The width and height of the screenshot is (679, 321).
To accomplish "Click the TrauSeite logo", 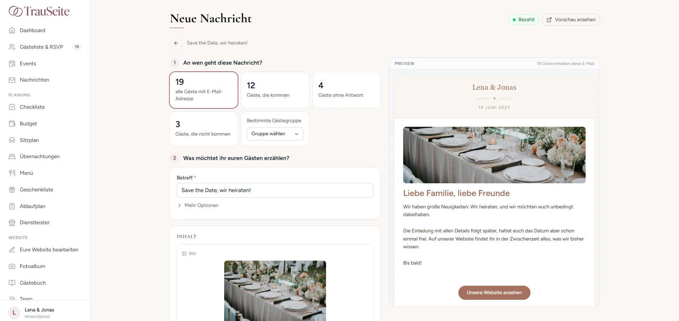I will (x=39, y=11).
